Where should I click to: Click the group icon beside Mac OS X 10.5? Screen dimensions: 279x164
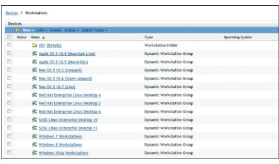[34, 70]
